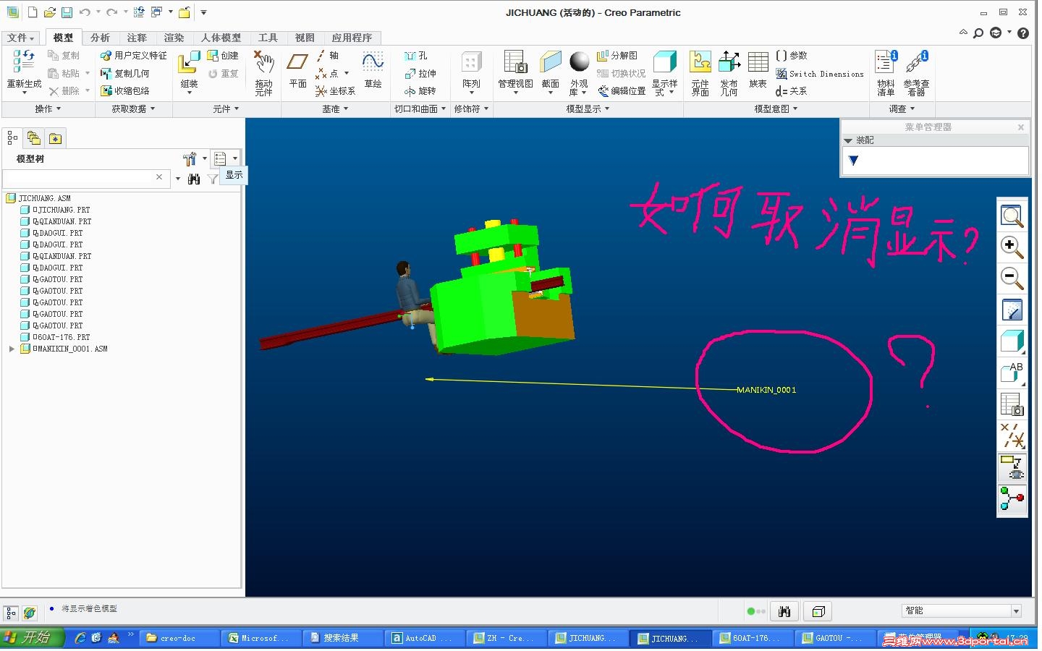Click the Hole (孔) tool
Image resolution: width=1042 pixels, height=651 pixels.
tap(416, 56)
